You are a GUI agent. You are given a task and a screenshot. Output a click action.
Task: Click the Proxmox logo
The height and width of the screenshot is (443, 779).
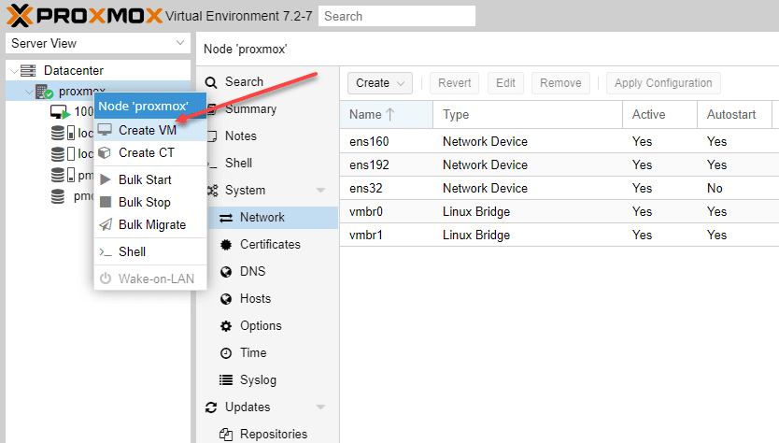[84, 15]
